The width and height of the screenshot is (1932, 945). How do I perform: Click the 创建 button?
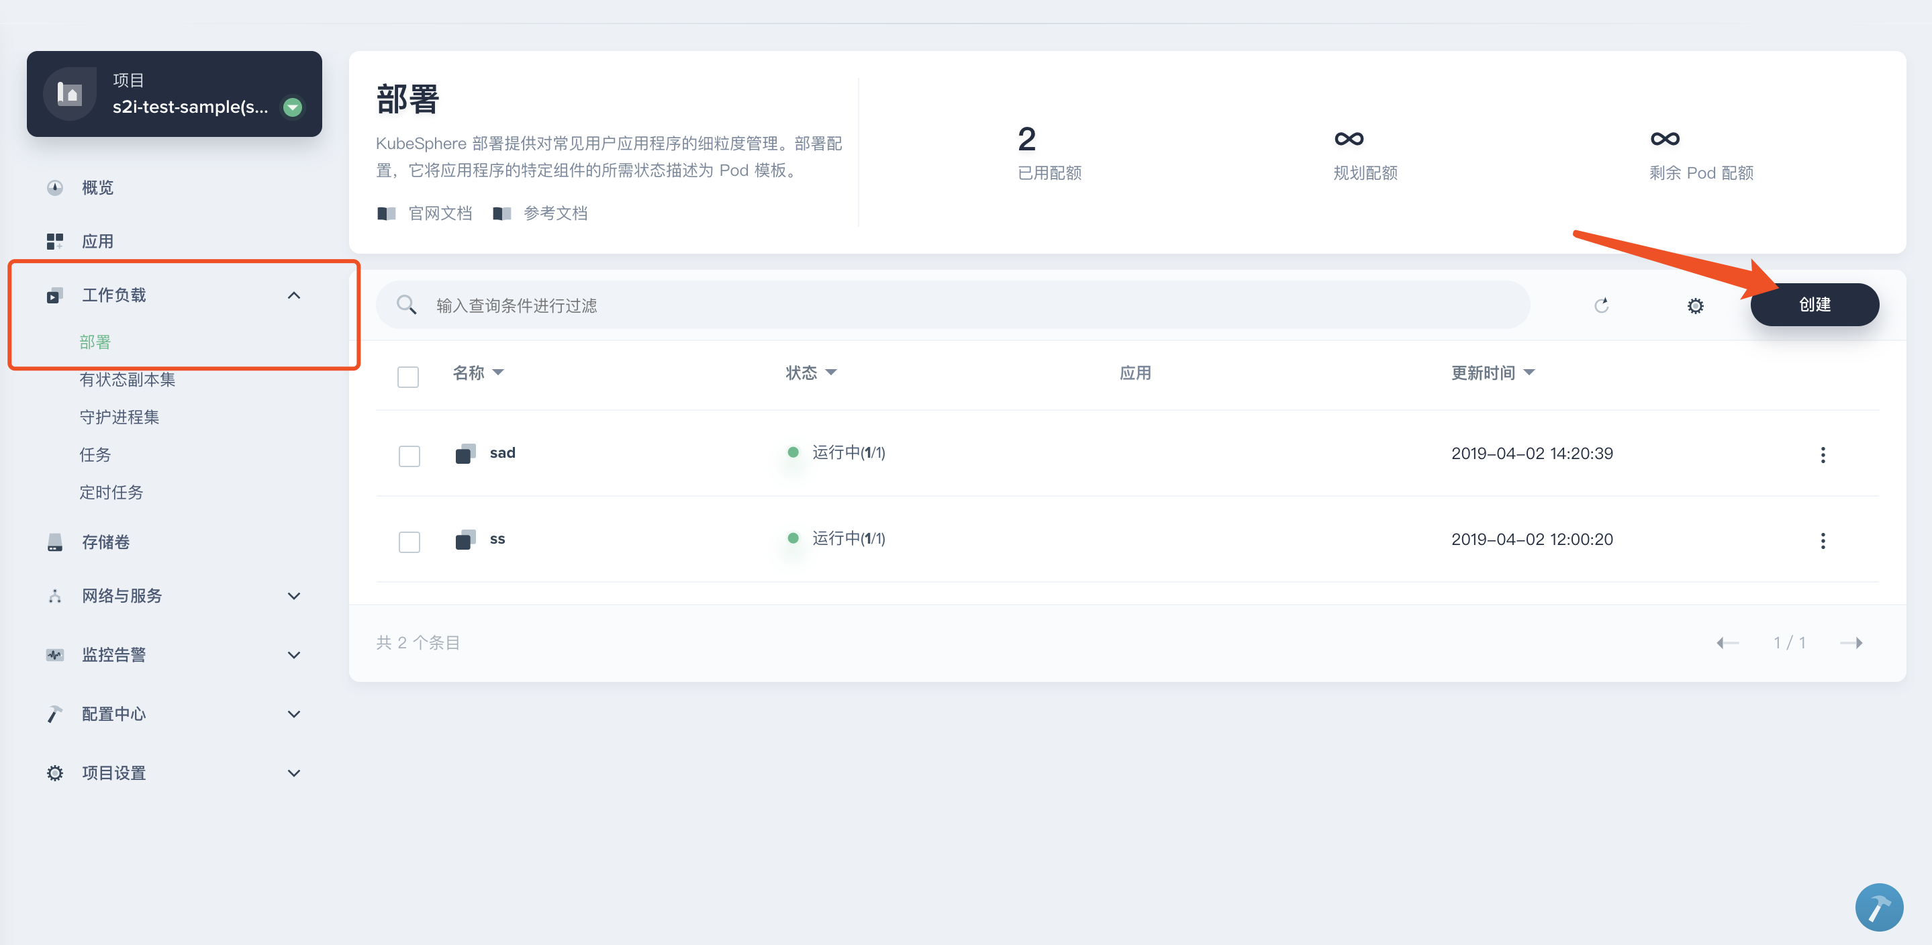1815,305
